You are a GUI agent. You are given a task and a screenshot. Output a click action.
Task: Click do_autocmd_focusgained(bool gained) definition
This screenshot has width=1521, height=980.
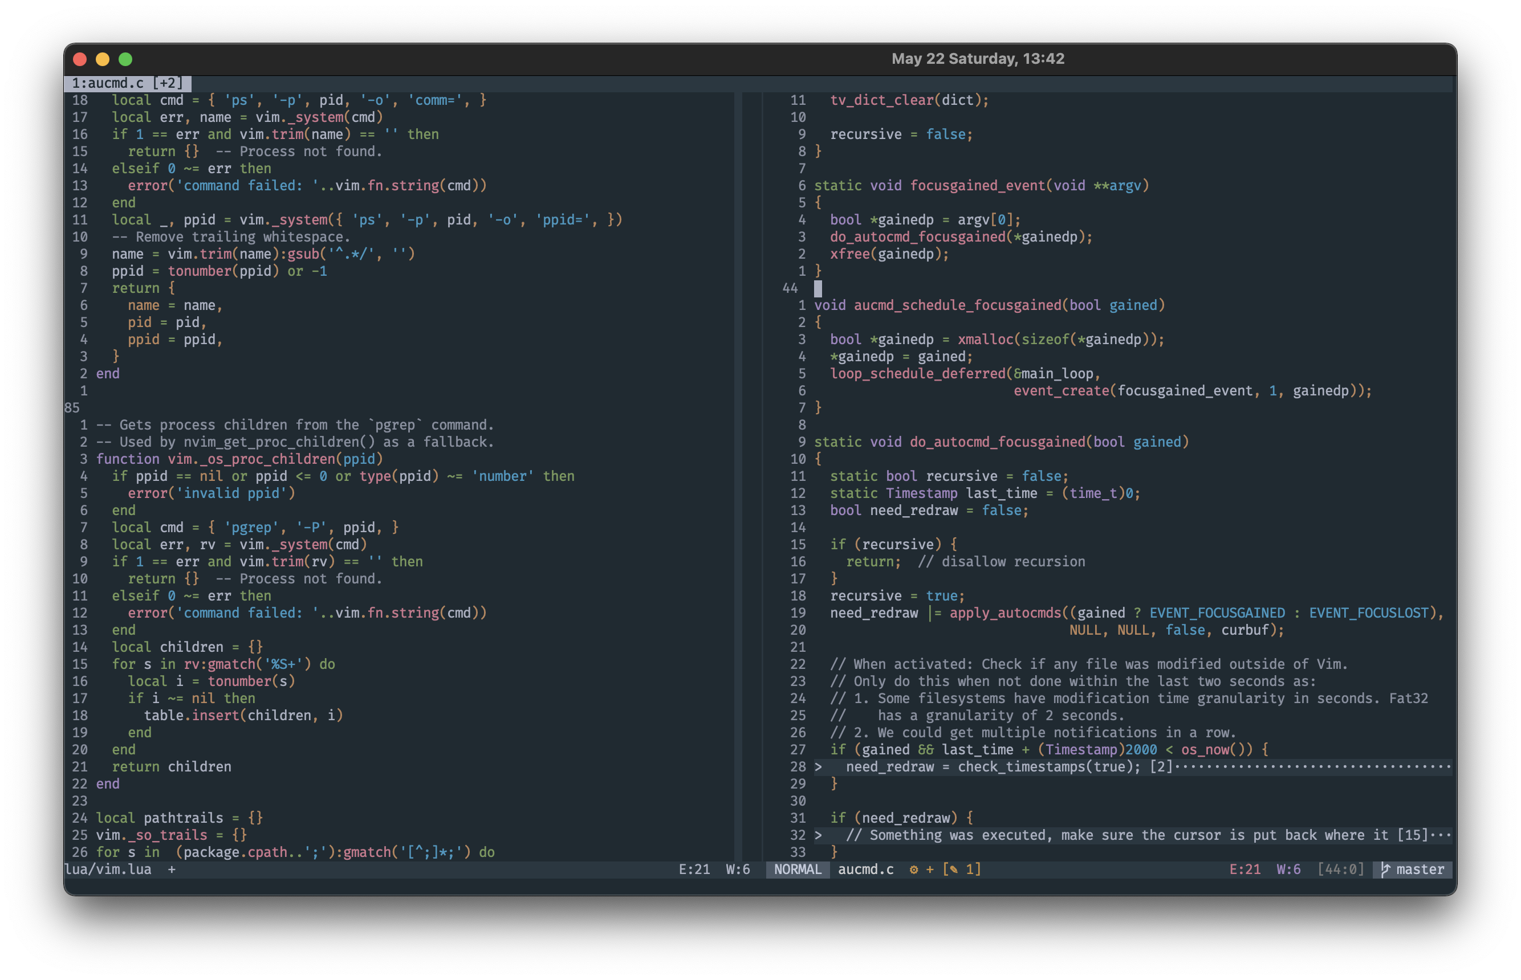click(x=1002, y=442)
